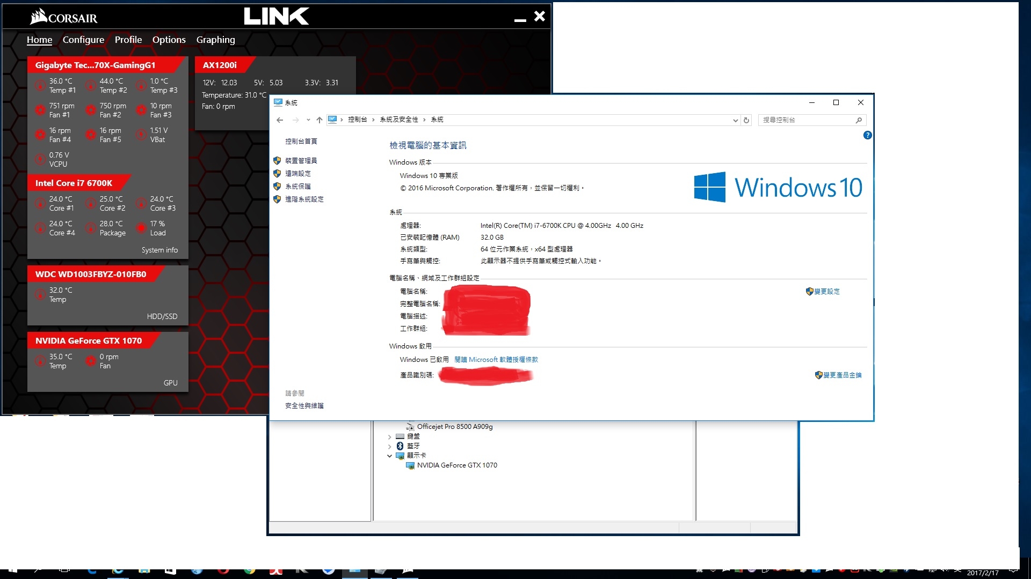The image size is (1031, 579).
Task: Click the WDC WD1003FBYZ-010FB0 panel header
Action: (x=96, y=274)
